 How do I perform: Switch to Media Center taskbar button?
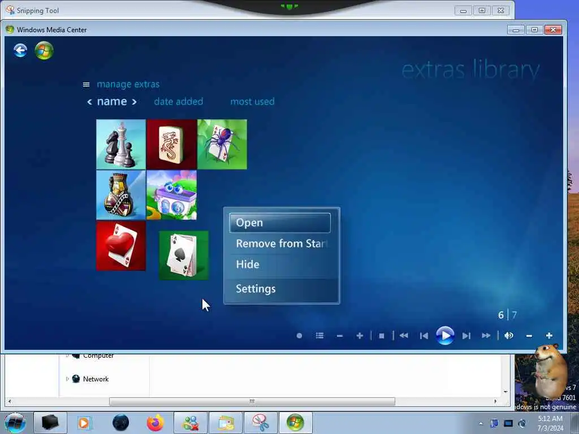point(295,423)
